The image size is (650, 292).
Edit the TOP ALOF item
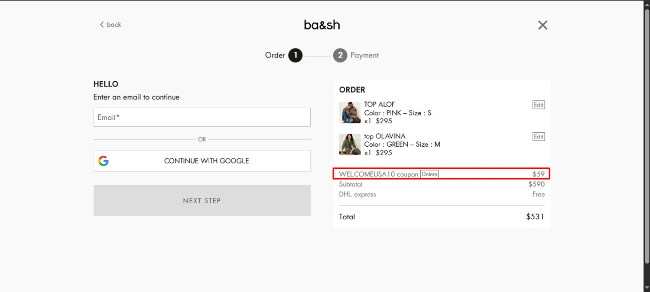pyautogui.click(x=539, y=105)
